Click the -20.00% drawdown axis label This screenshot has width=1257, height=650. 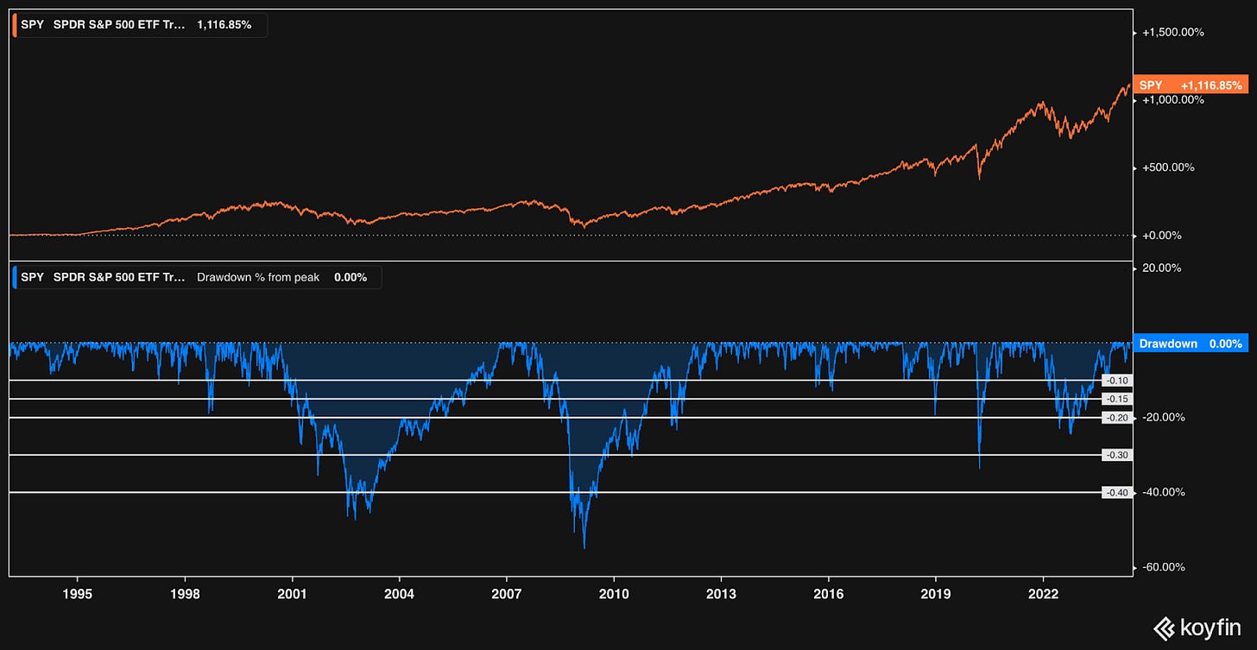coord(1163,418)
